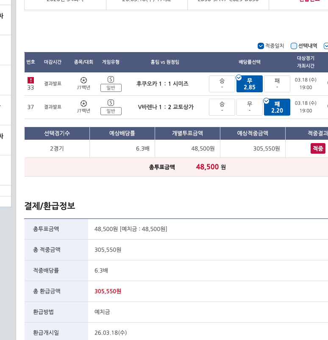Click the 일반 game type tag in row 33

click(111, 88)
